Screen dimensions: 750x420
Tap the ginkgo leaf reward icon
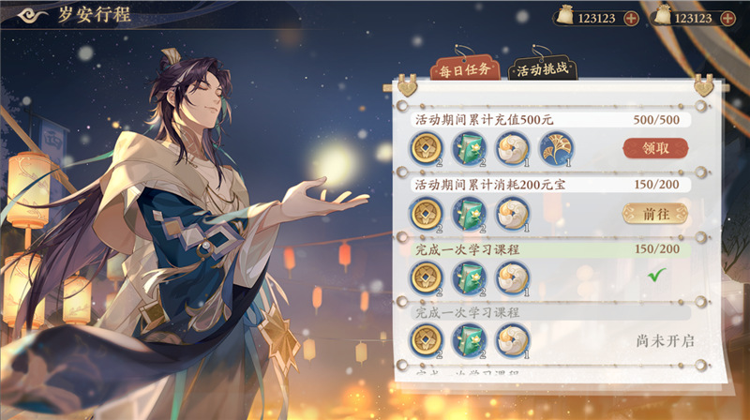(x=556, y=148)
